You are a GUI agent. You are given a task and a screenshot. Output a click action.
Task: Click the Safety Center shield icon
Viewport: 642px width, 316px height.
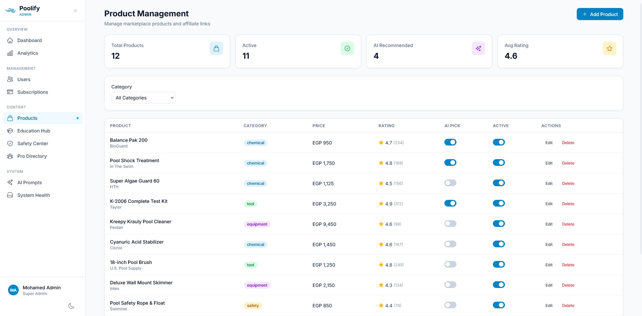tap(10, 143)
